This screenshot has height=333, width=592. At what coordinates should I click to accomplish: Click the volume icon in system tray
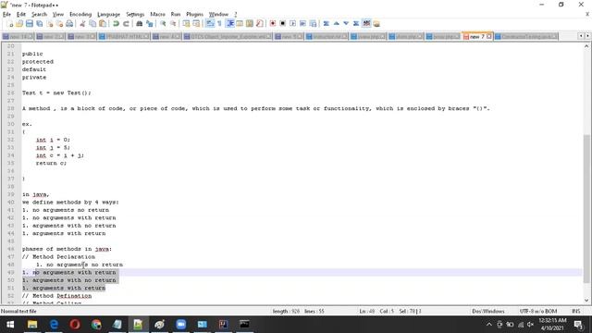[530, 325]
